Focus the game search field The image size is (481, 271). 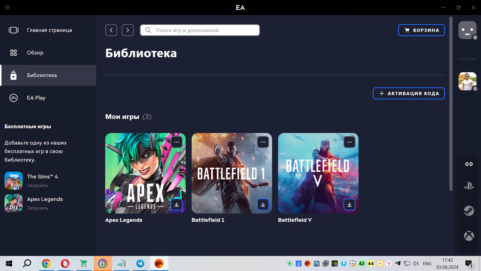[200, 30]
